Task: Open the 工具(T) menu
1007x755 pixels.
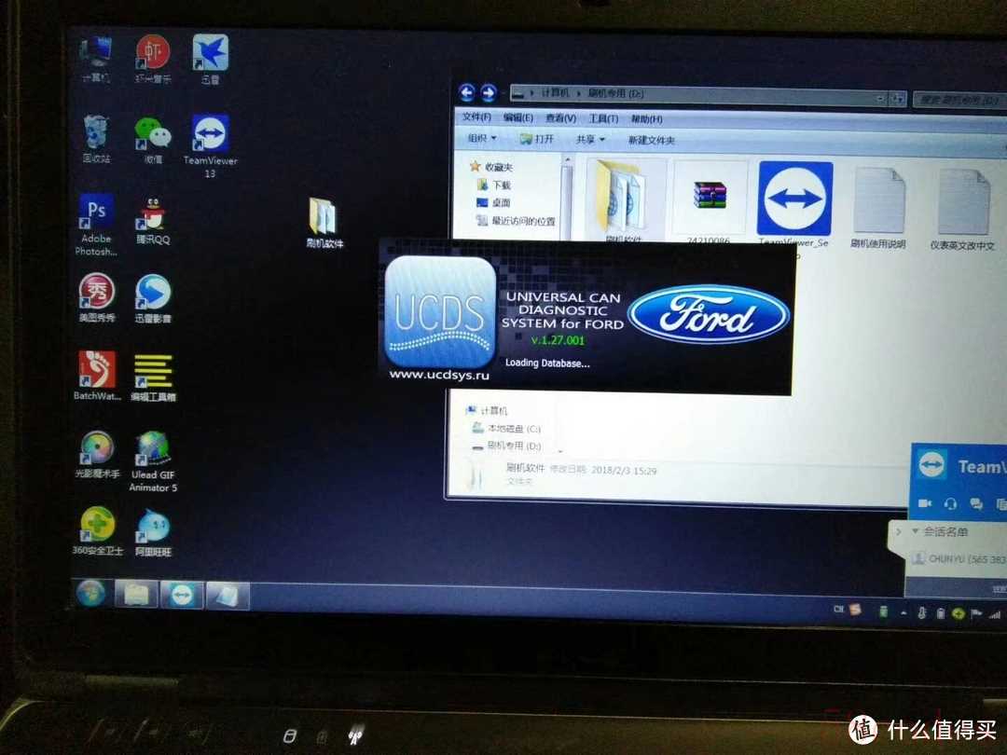Action: 603,118
